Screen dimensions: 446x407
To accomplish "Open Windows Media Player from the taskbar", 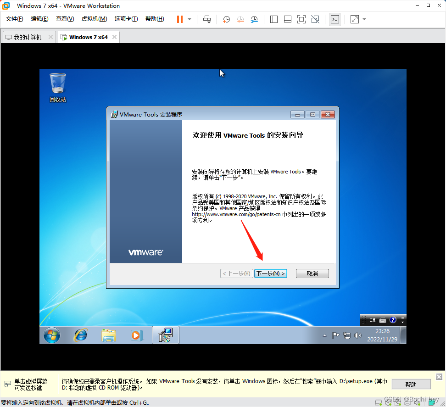I will [x=136, y=335].
